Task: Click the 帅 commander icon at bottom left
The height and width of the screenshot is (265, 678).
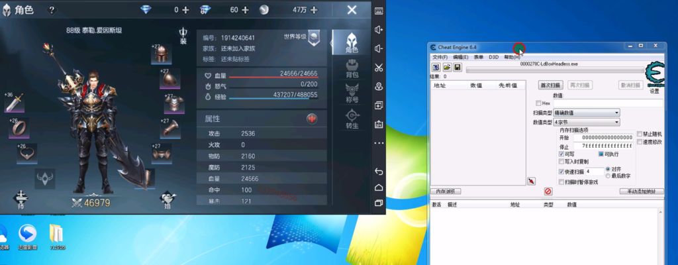Action: (21, 201)
